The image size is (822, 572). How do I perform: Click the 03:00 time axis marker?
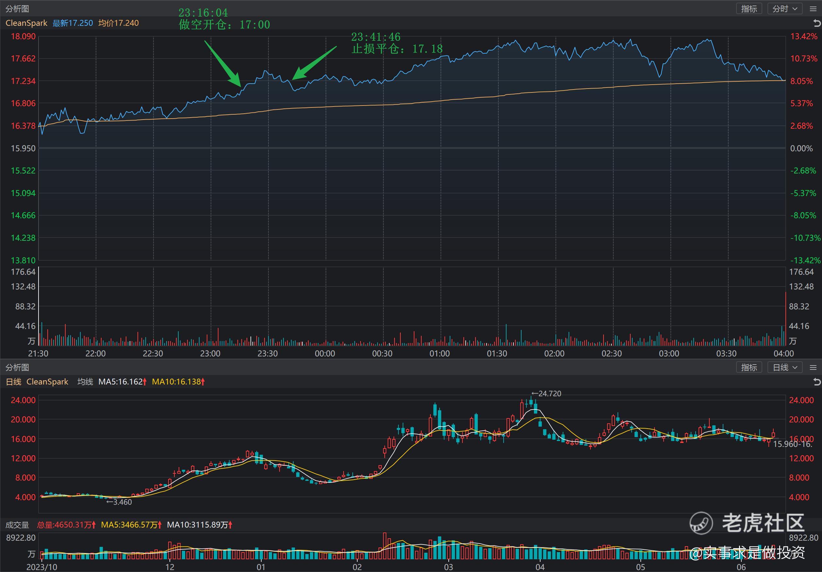click(669, 353)
